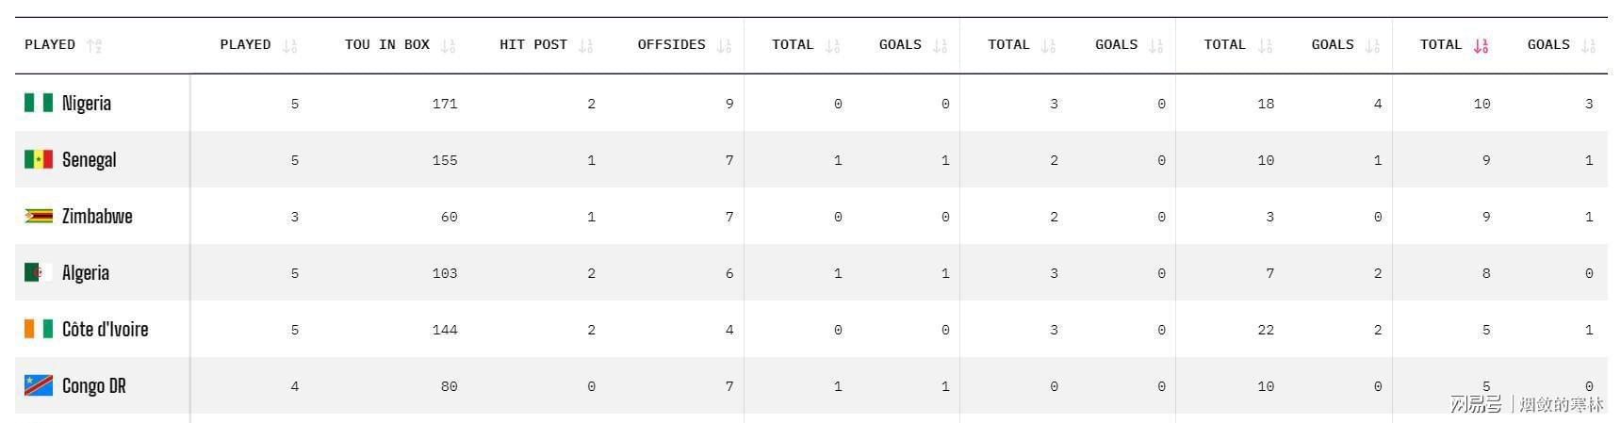Select Nigeria's 171 touches in box cell

tap(445, 104)
